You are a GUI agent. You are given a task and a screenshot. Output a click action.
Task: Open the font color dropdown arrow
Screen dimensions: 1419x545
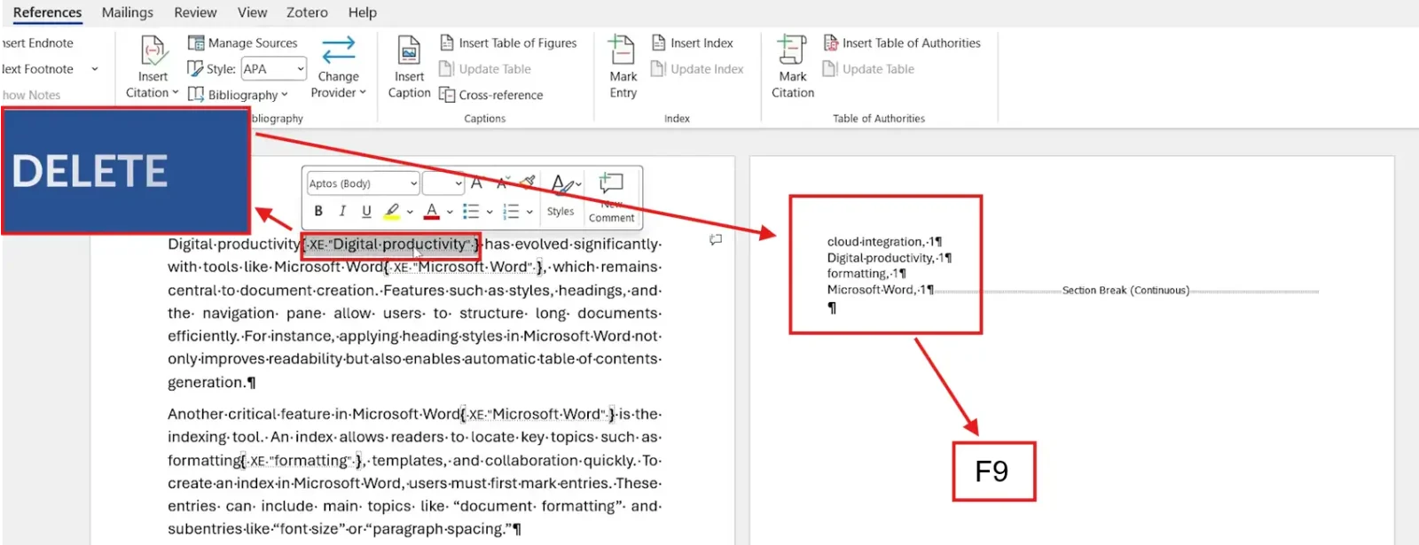[x=450, y=212]
